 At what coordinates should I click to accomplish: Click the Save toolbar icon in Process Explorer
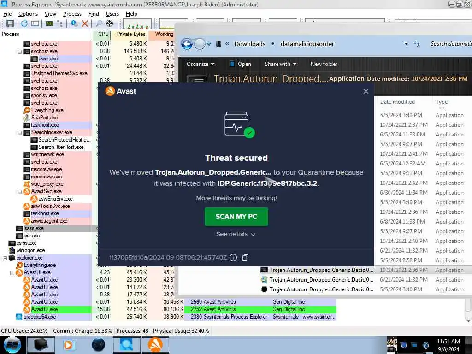click(10, 24)
